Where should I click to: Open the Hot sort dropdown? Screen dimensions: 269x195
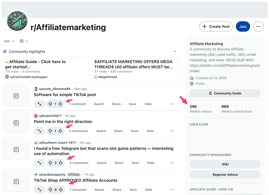coord(9,41)
